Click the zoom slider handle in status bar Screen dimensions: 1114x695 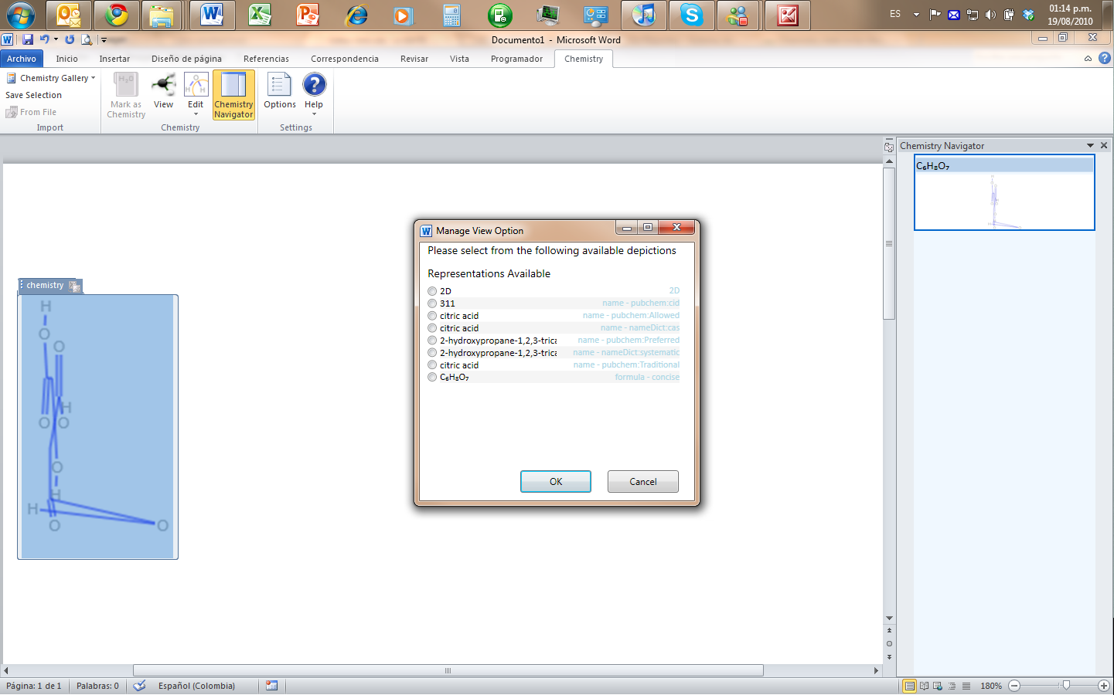pyautogui.click(x=1066, y=686)
